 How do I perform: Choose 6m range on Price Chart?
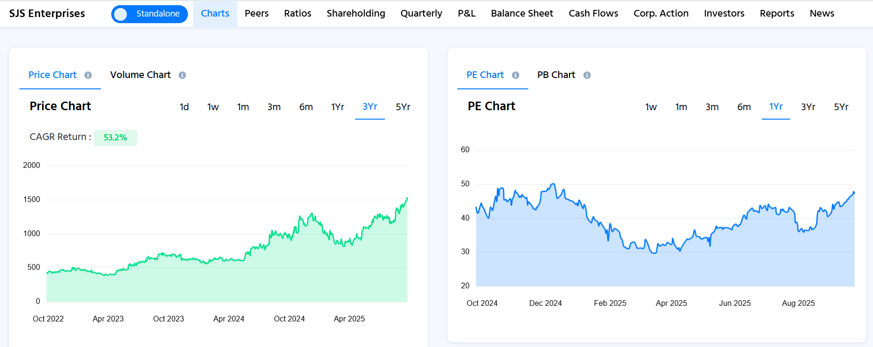306,107
